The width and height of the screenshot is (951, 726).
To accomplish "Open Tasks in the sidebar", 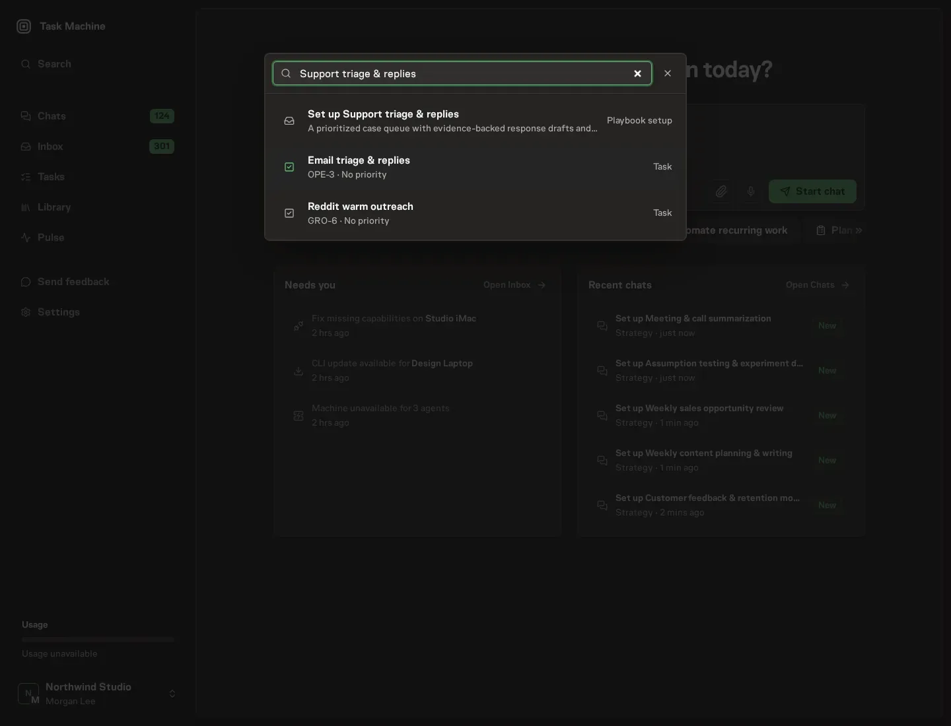I will [98, 177].
